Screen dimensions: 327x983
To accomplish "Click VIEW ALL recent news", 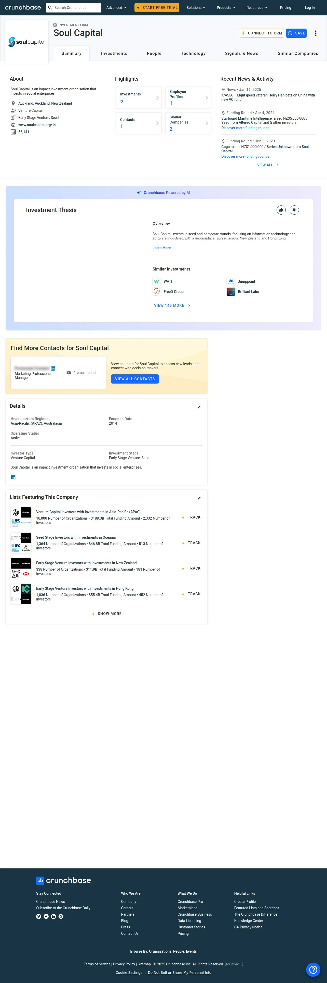I will (x=268, y=165).
